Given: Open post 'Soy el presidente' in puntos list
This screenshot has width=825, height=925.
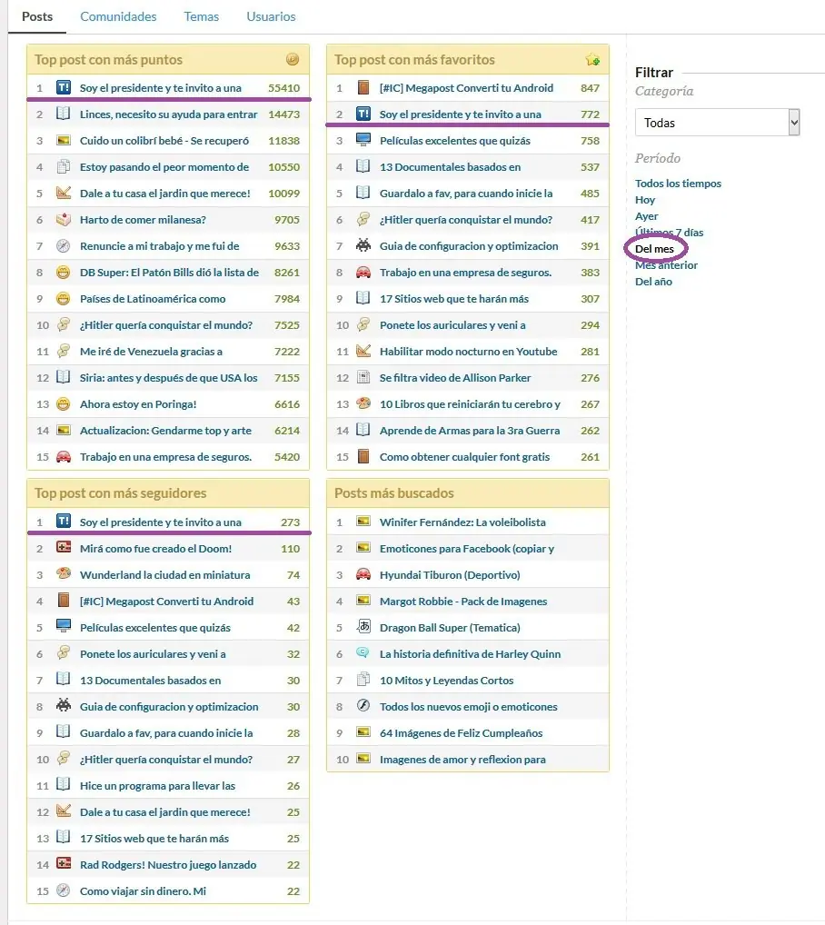Looking at the screenshot, I should click(x=161, y=88).
